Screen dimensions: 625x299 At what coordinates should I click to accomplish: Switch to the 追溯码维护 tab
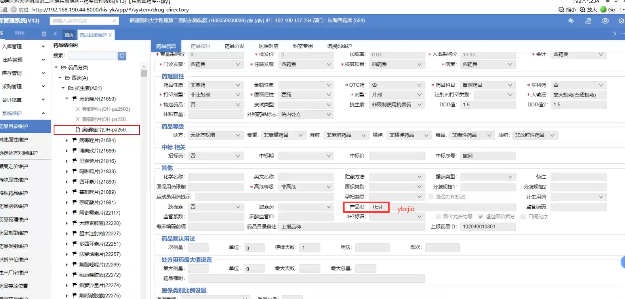click(339, 46)
